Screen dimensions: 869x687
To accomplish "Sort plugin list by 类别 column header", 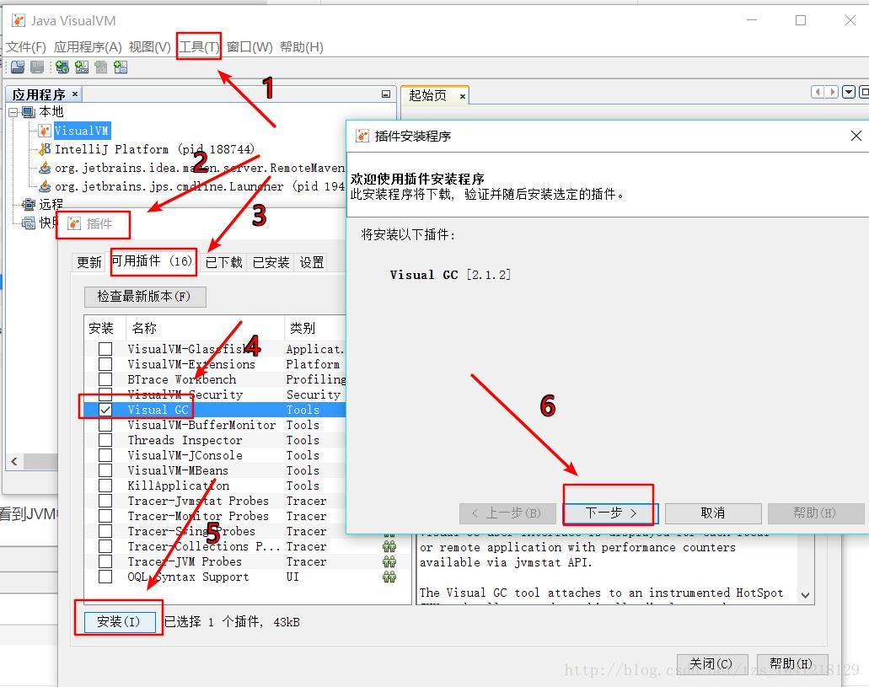I will [316, 328].
